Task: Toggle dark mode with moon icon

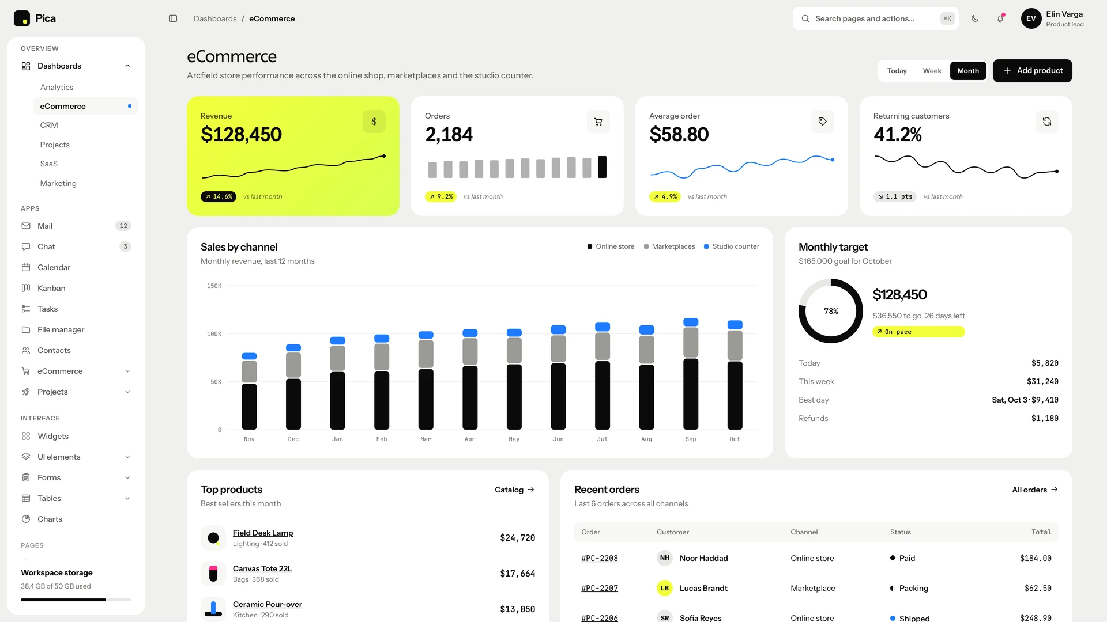Action: click(x=975, y=18)
